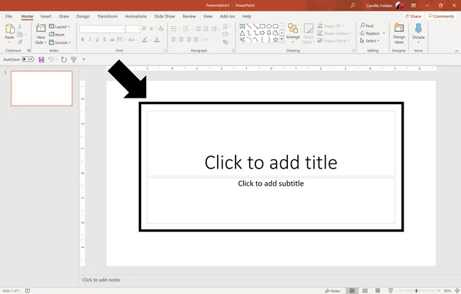The height and width of the screenshot is (294, 461).
Task: Open Design Ideas pane
Action: coord(399,33)
